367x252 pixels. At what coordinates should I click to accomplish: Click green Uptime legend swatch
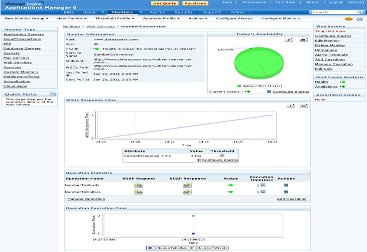click(239, 86)
